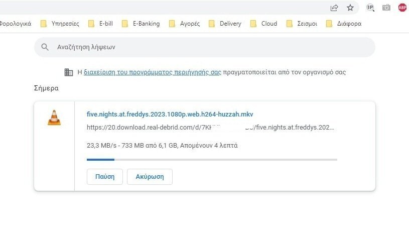409x231 pixels.
Task: Open the browser management link διαχείριση του προγράμματος
Action: [x=153, y=72]
